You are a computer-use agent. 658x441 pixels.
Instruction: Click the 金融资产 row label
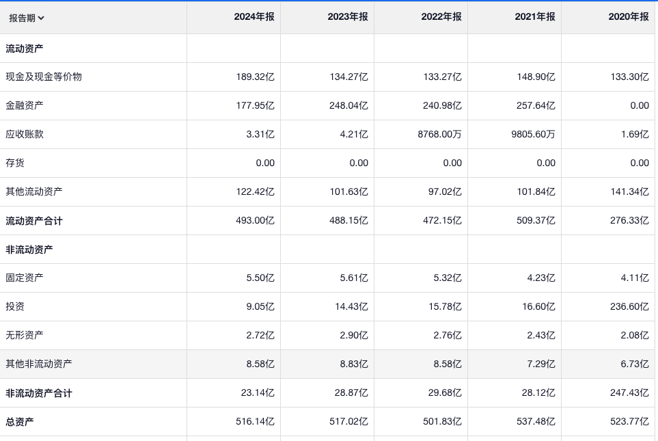point(25,105)
